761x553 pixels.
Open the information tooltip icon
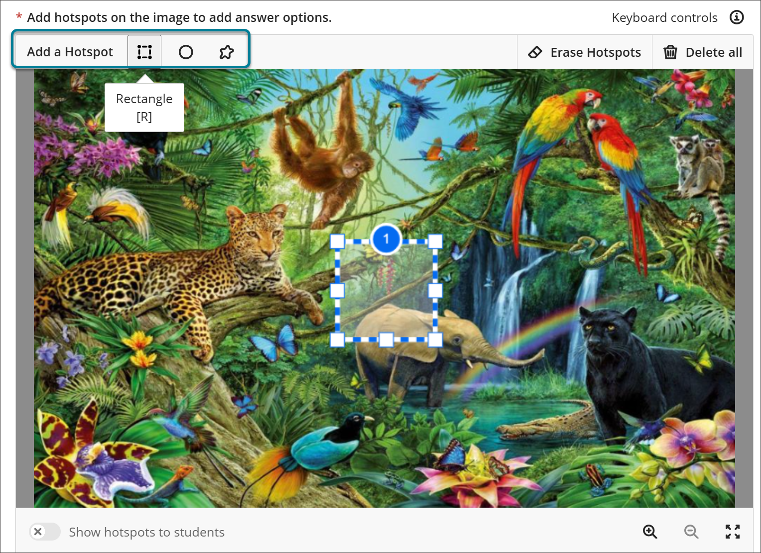(737, 17)
